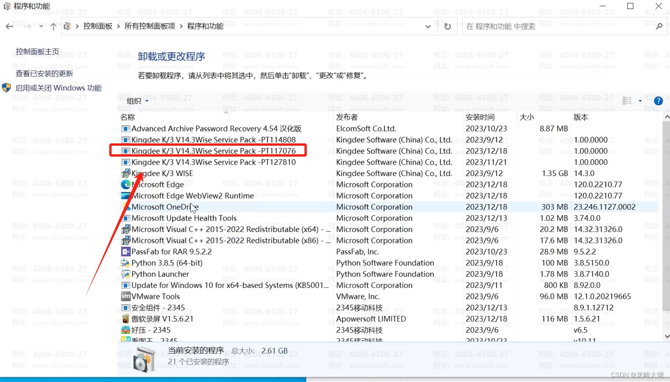Sort by the 安装时间 column header
Screen dimensions: 670x382
(x=480, y=117)
